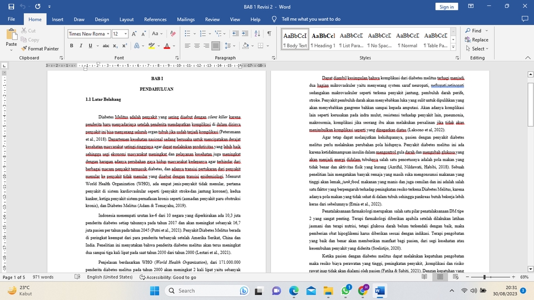Click the Format Painter tool
Screen dimensions: 534x300
pyautogui.click(x=40, y=49)
